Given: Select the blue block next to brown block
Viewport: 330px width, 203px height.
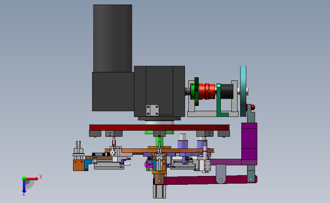Looking at the screenshot, I should pyautogui.click(x=87, y=165).
